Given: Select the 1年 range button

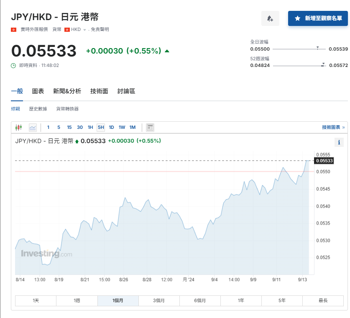Looking at the screenshot, I should tap(241, 300).
